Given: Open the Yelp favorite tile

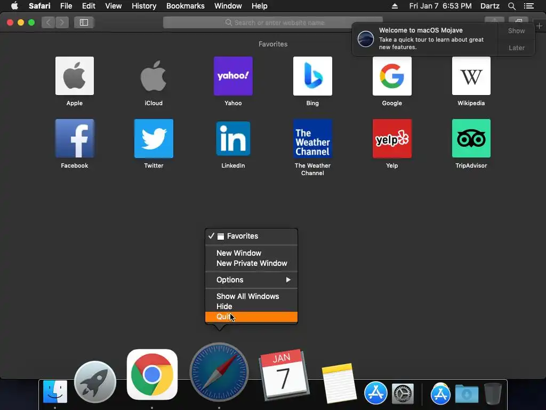Looking at the screenshot, I should pyautogui.click(x=392, y=138).
